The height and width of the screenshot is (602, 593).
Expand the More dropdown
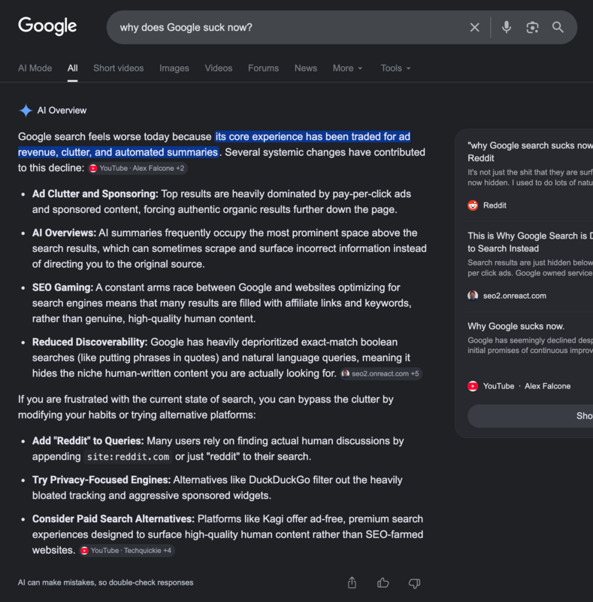tap(347, 68)
